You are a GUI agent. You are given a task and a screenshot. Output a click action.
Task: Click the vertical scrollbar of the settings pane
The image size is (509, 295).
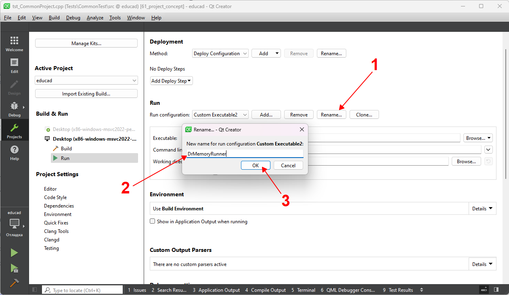pos(505,114)
